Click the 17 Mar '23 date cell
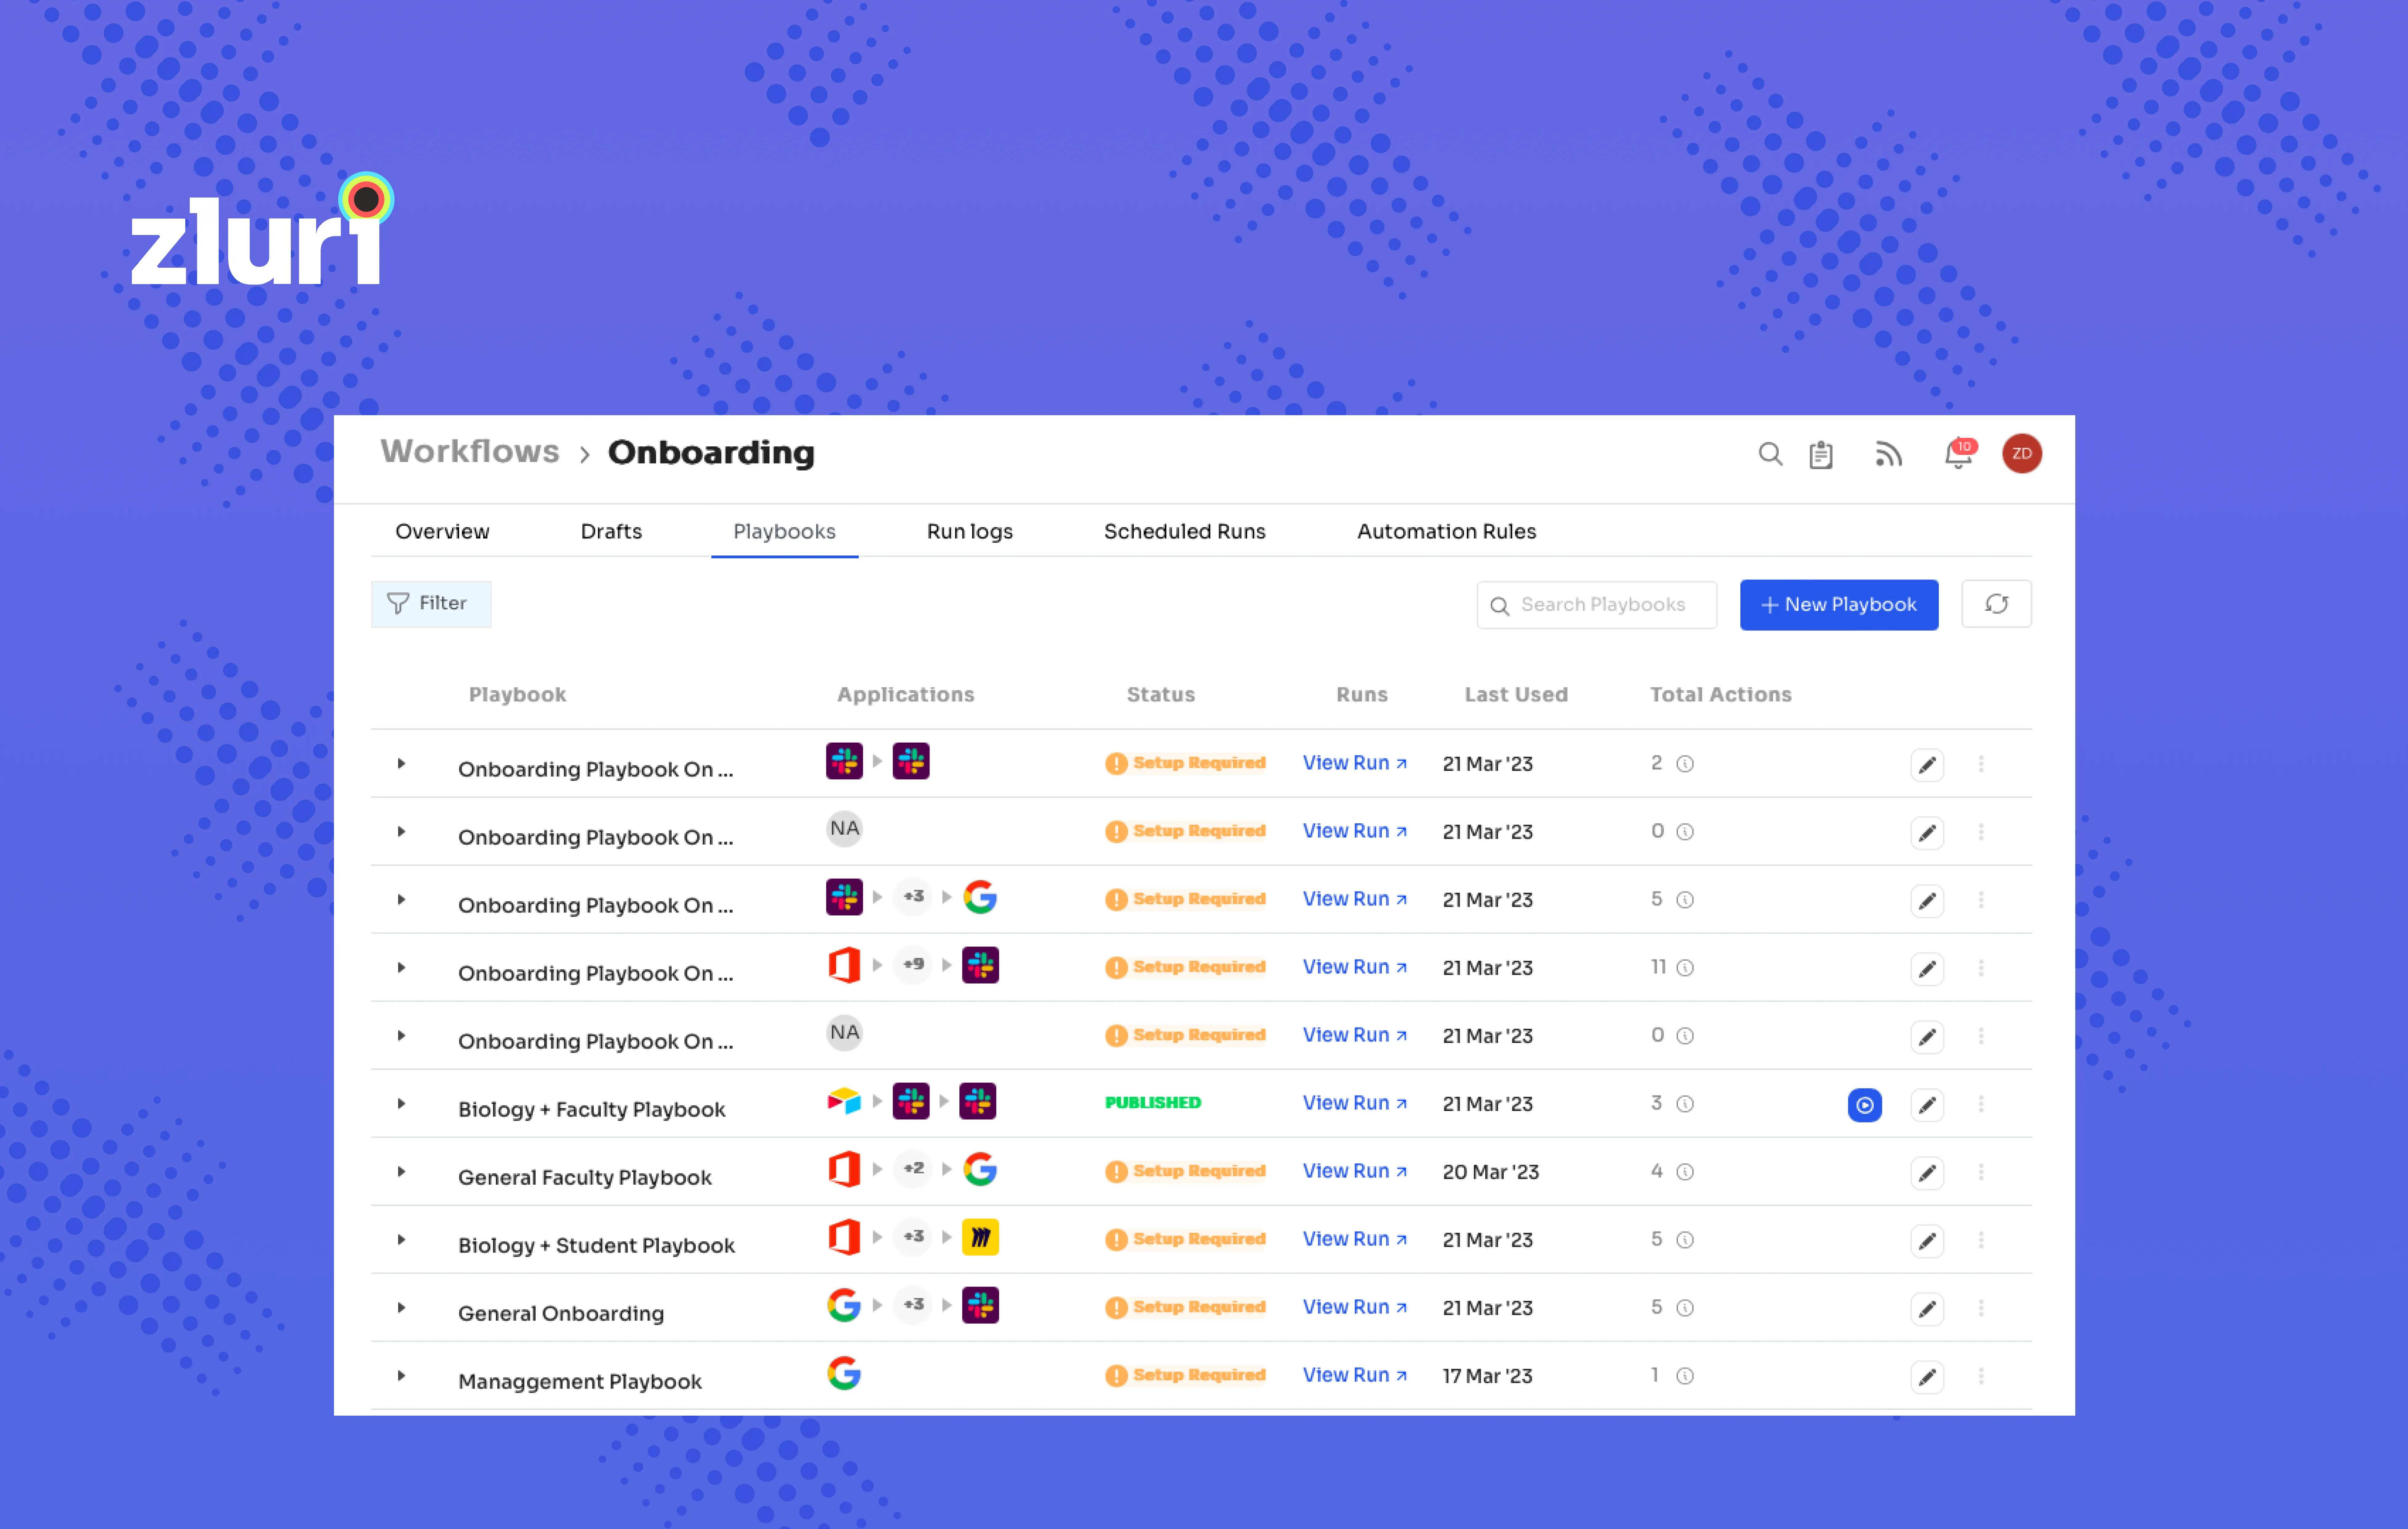2408x1529 pixels. [1487, 1376]
